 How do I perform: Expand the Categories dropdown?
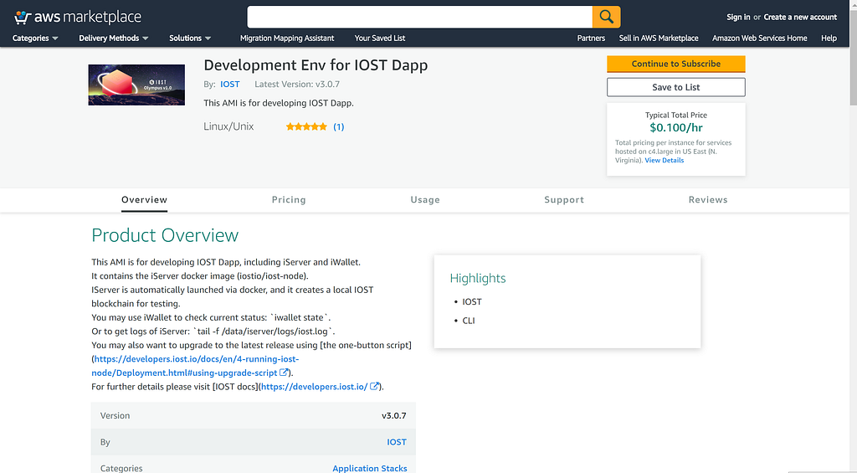click(x=35, y=39)
